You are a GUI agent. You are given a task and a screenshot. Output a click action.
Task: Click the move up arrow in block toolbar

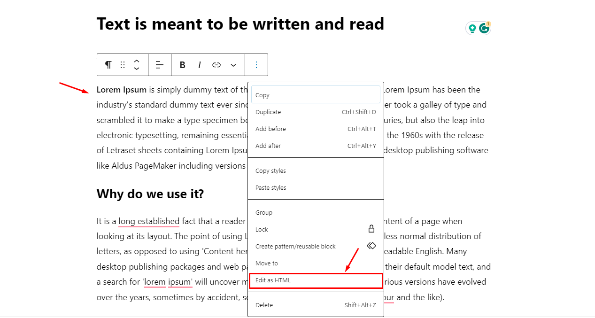[137, 61]
